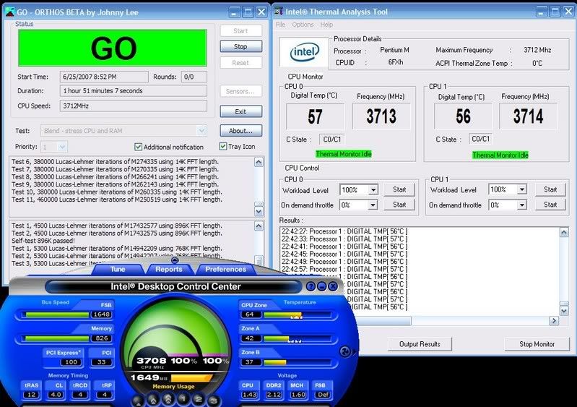The width and height of the screenshot is (577, 407).
Task: Toggle the Additional notification checkbox
Action: pyautogui.click(x=139, y=147)
